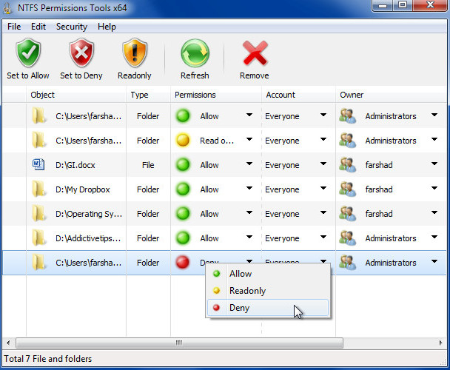Click the Read o... permission text
The image size is (450, 370).
(217, 141)
